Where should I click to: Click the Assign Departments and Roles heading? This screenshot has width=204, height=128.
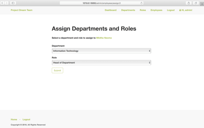(94, 29)
